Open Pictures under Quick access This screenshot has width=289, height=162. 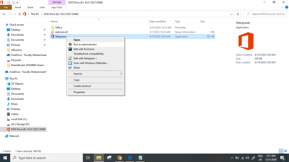[x=15, y=45]
